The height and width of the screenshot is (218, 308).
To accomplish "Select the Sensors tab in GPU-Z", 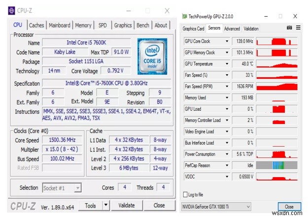I will [214, 28].
